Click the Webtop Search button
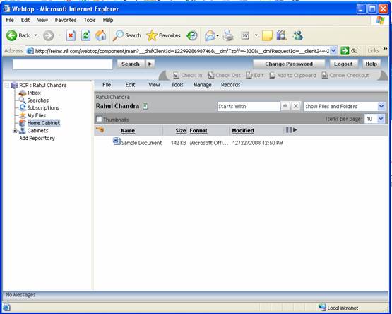This screenshot has height=314, width=392. [131, 64]
